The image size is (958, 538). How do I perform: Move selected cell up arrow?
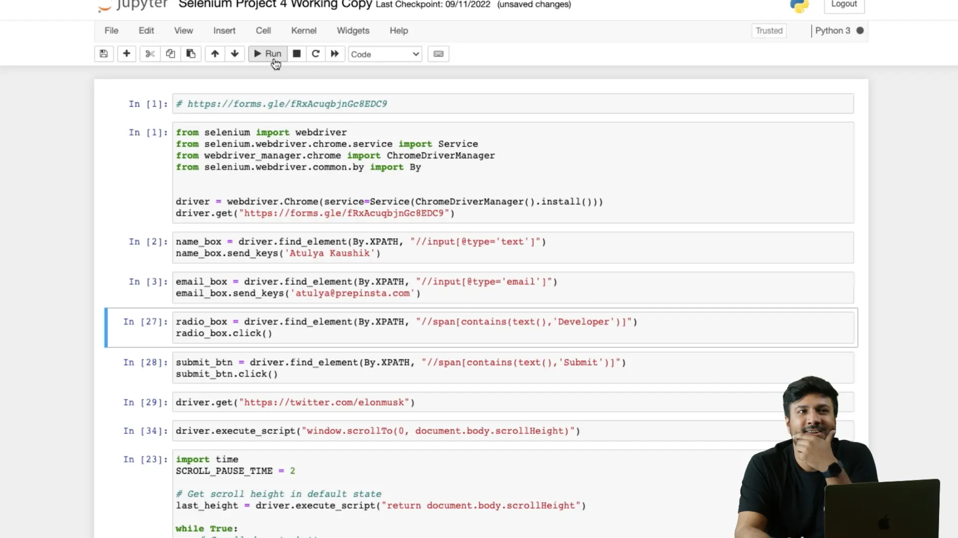coord(215,54)
